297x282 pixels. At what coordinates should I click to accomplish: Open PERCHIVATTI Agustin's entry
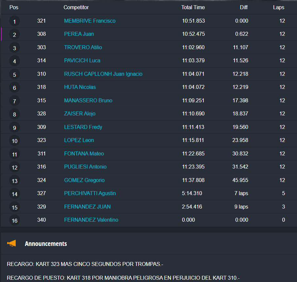[x=90, y=193]
